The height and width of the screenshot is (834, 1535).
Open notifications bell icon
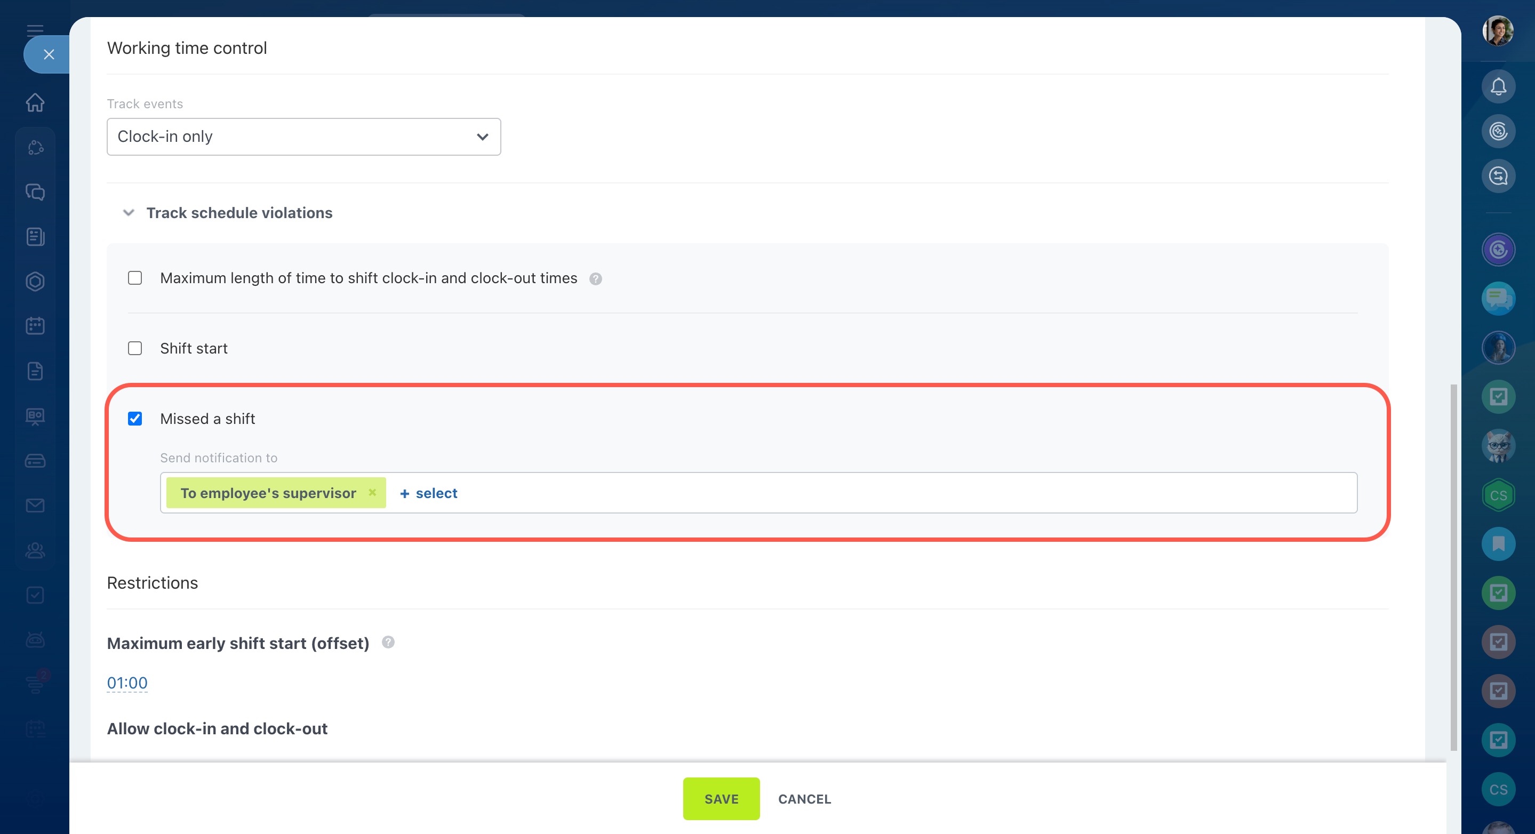1498,87
